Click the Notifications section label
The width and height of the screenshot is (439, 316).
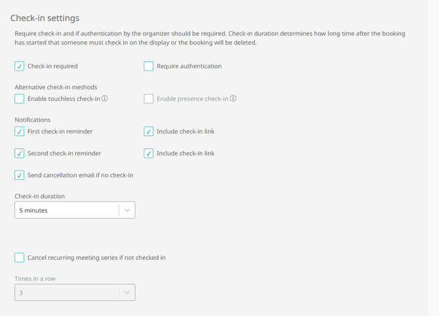click(x=33, y=120)
